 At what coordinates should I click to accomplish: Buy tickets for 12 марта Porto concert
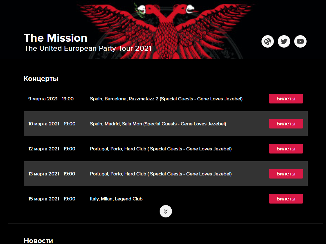coord(286,149)
